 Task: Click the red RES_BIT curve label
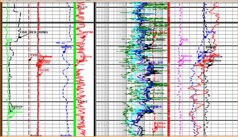click(x=158, y=32)
